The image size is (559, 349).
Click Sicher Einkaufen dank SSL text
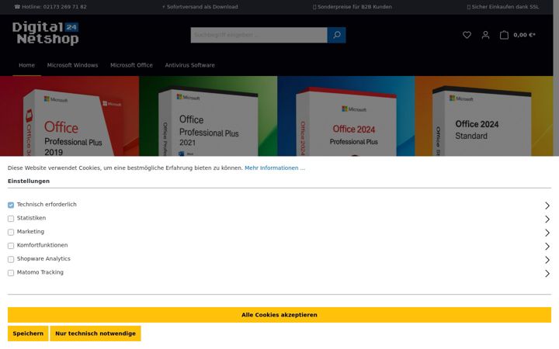point(503,7)
